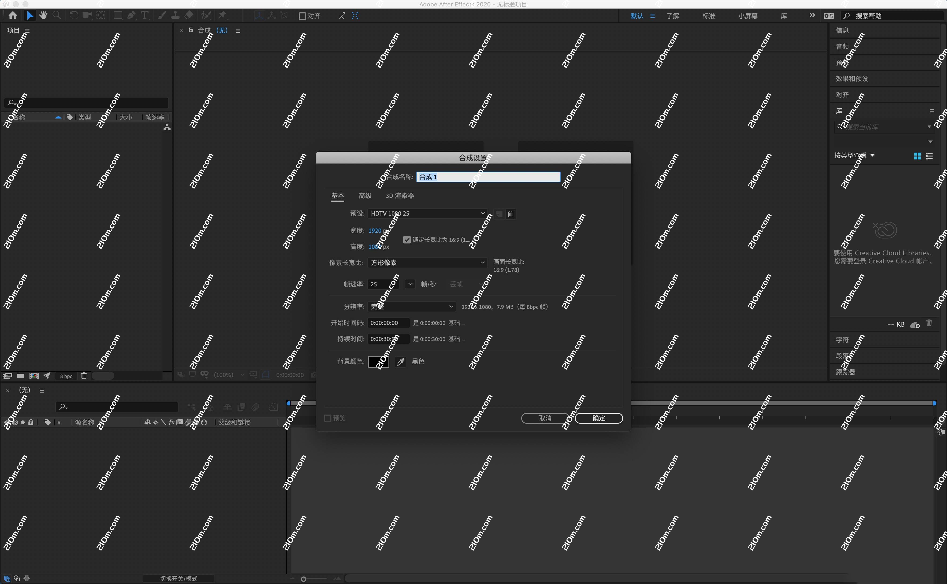Click the interpret footage icon in Project panel
This screenshot has height=584, width=947.
[x=7, y=376]
